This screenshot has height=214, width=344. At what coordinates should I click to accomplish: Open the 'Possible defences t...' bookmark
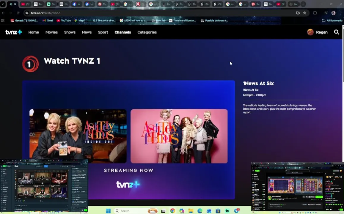point(214,21)
